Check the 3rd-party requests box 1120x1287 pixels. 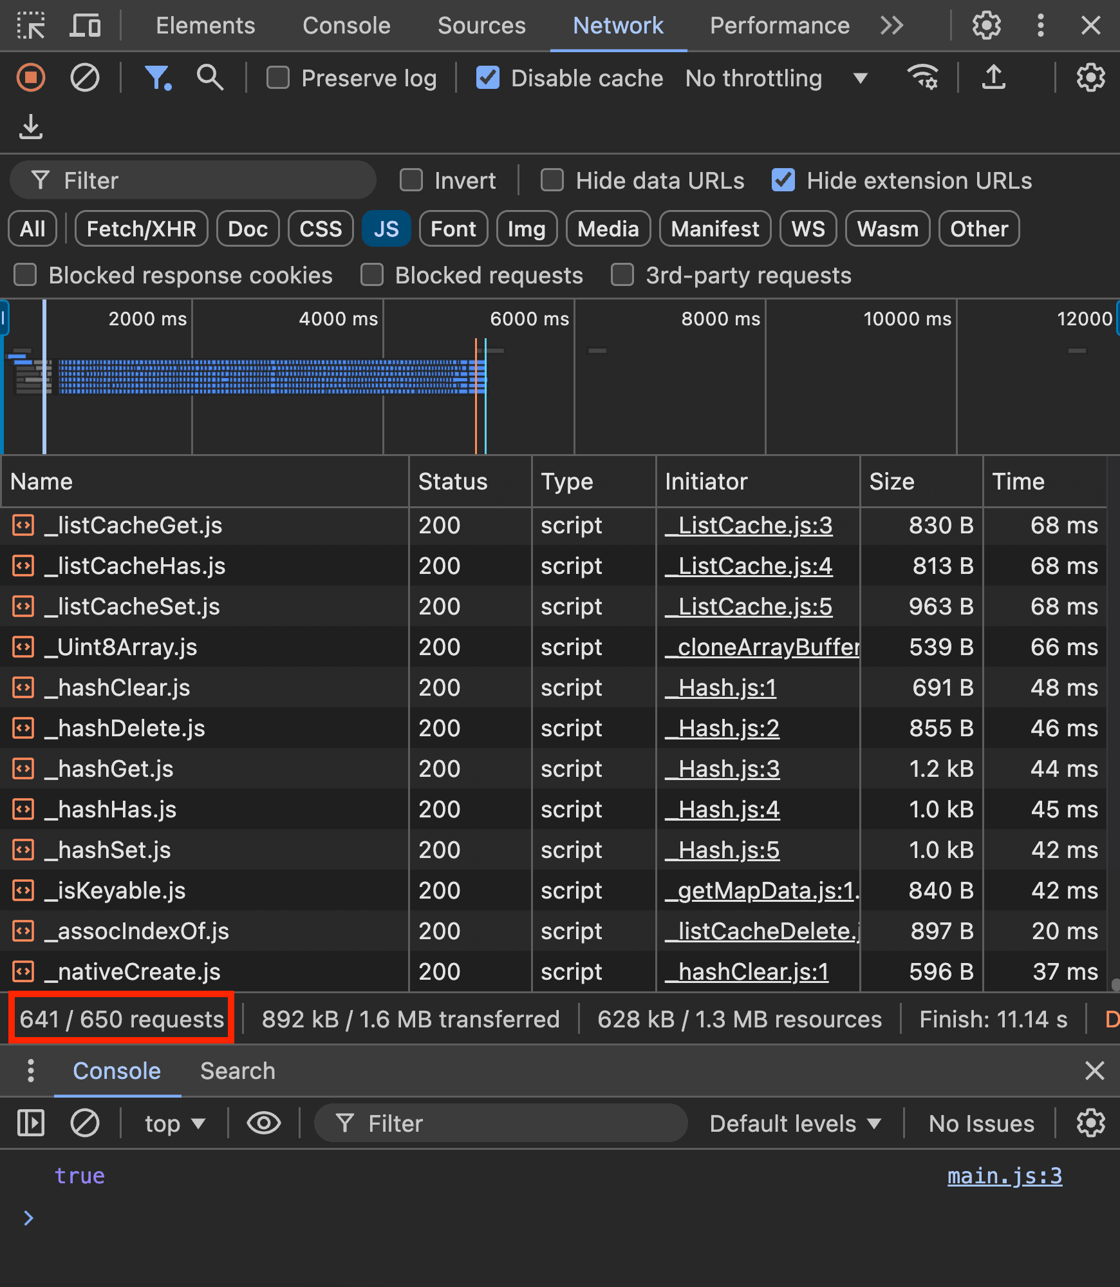pyautogui.click(x=622, y=275)
